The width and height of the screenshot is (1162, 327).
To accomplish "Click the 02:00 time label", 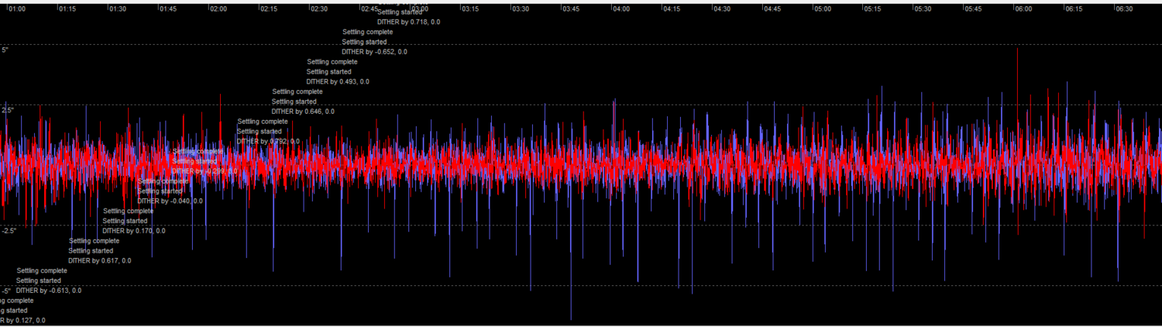I will pos(218,9).
